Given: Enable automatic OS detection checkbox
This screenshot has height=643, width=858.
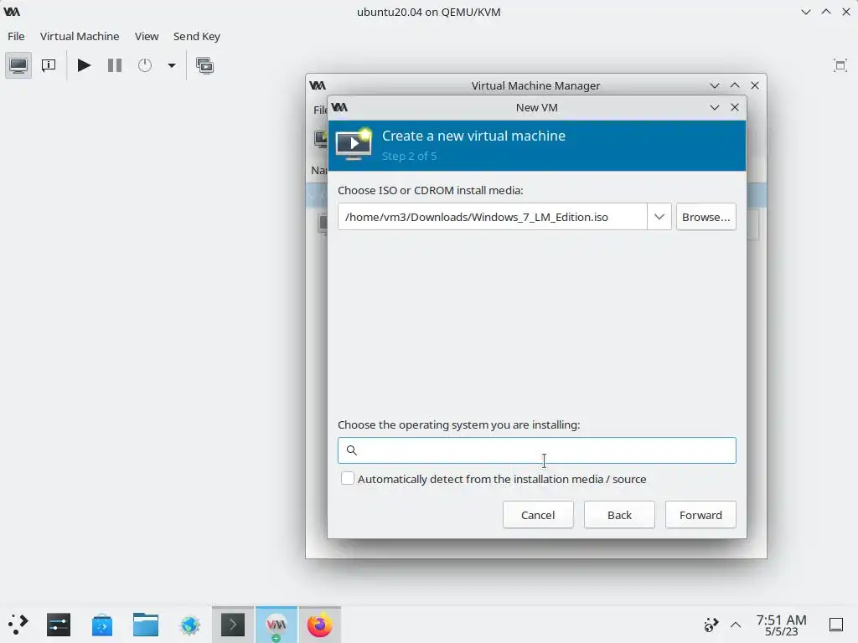Looking at the screenshot, I should [348, 478].
